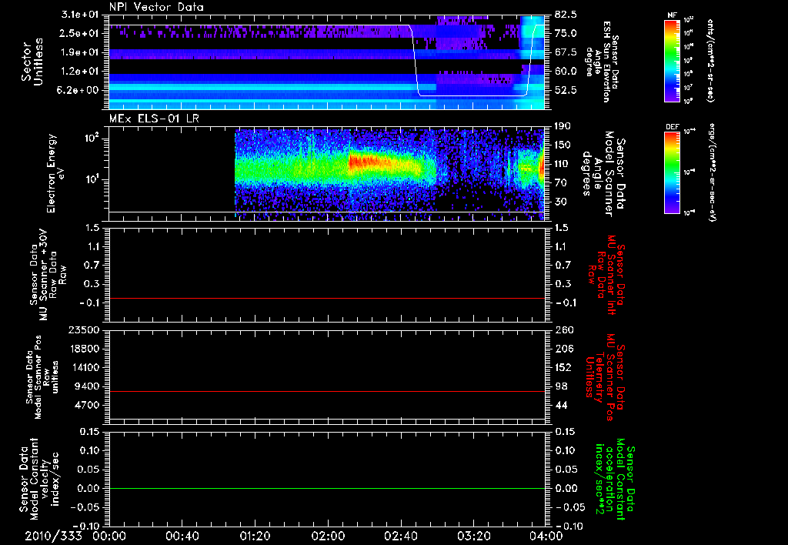
Task: Click the '206' telemetry tick label
Action: [563, 349]
